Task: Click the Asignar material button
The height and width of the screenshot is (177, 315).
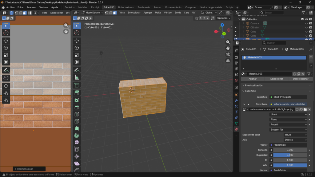Action: tap(253, 79)
